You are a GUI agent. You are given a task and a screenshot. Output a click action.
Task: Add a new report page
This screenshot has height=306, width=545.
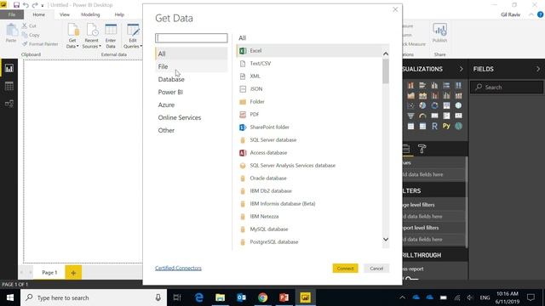tap(73, 273)
